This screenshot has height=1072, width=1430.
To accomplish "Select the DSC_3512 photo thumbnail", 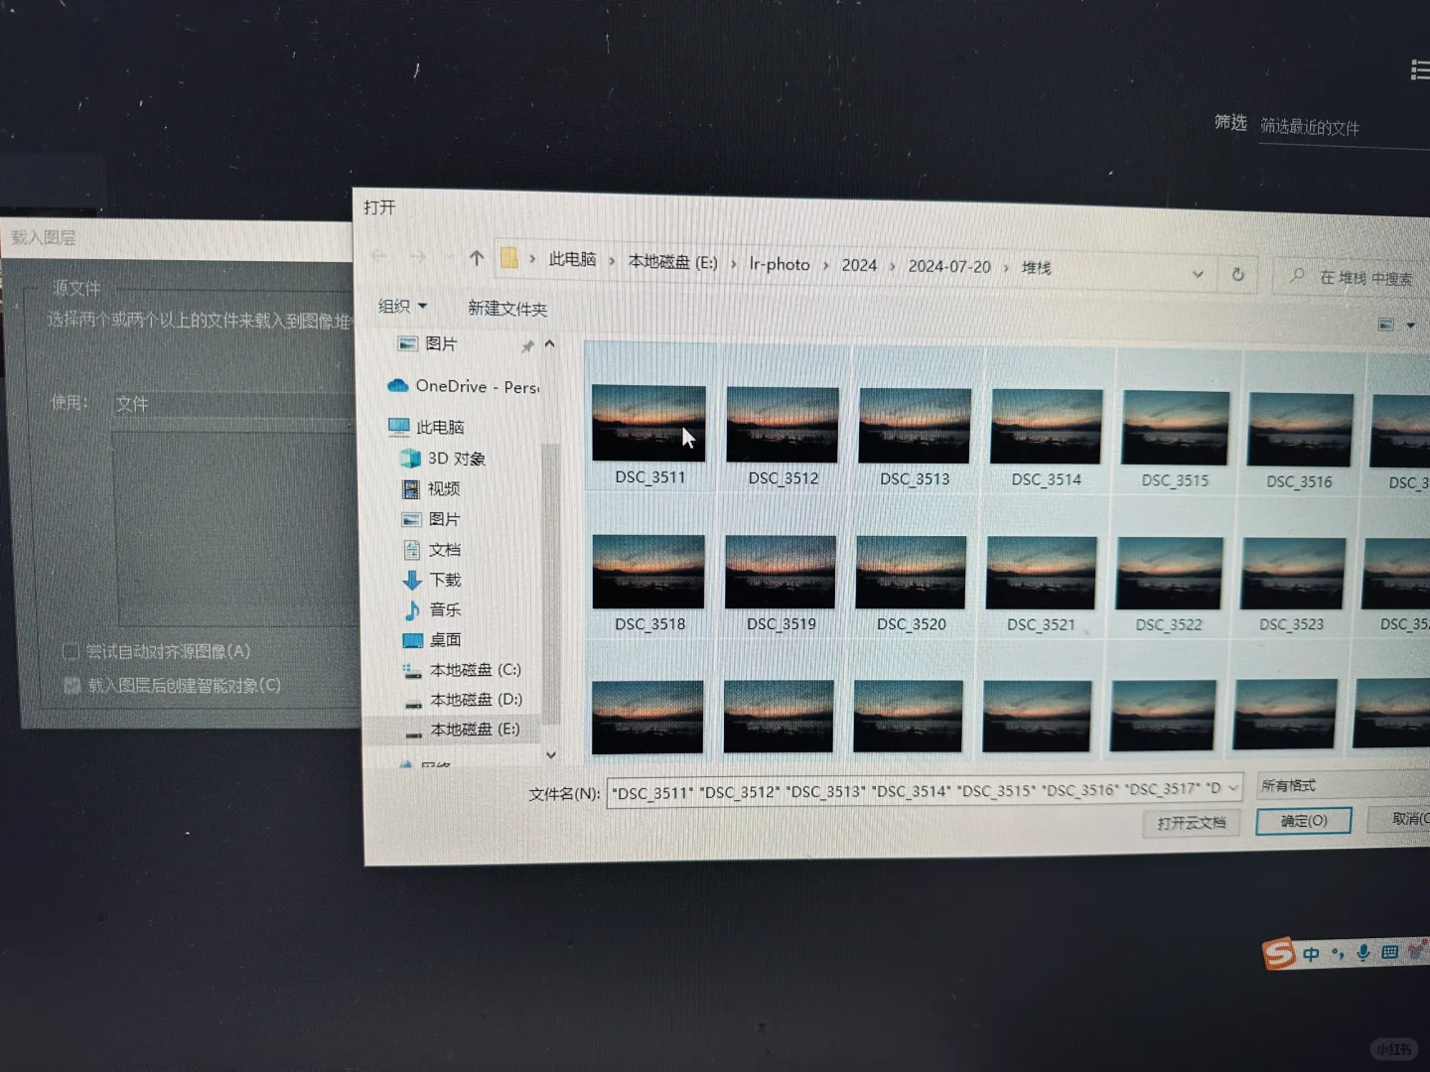I will (783, 426).
